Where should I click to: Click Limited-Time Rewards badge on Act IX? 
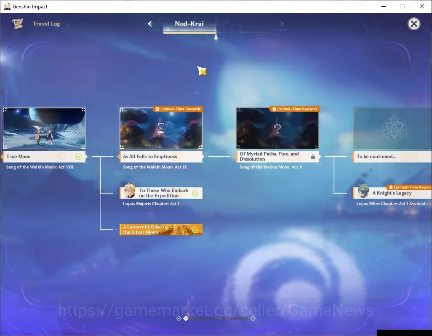click(x=178, y=109)
